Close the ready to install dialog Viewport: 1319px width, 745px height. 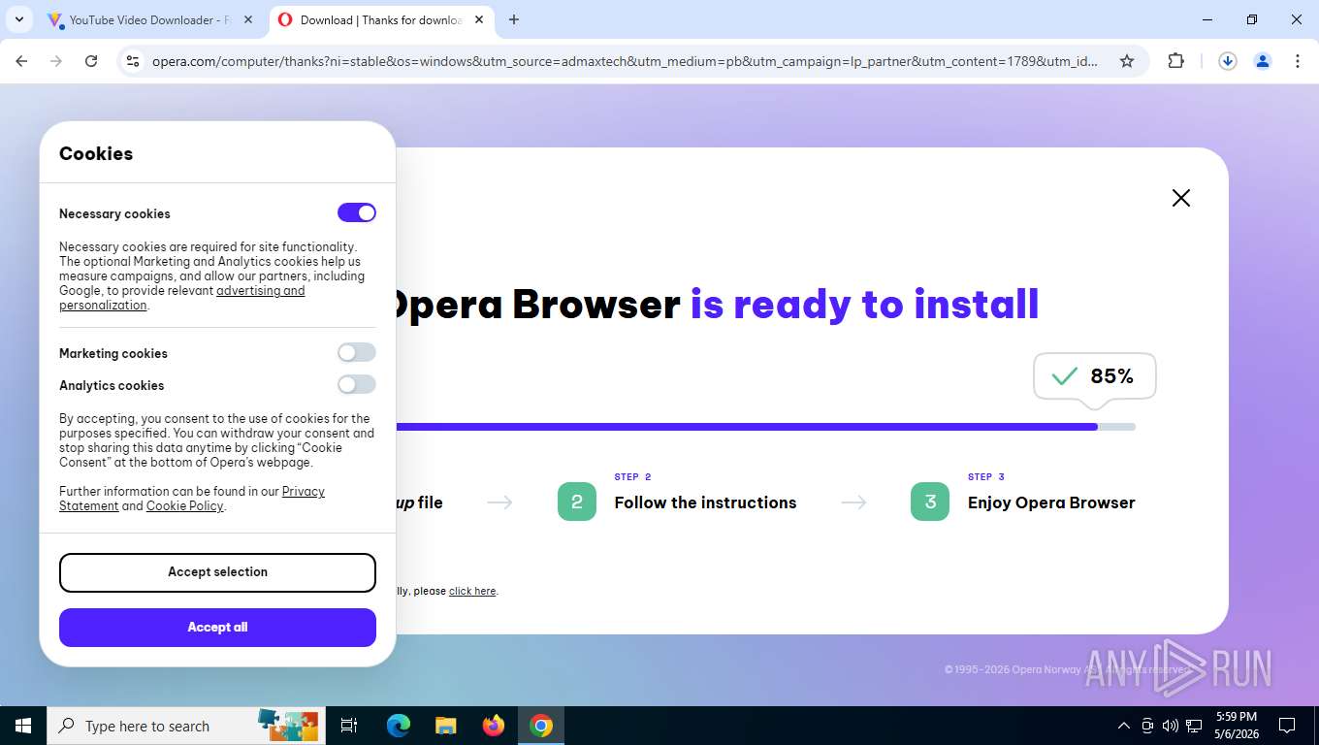point(1180,198)
